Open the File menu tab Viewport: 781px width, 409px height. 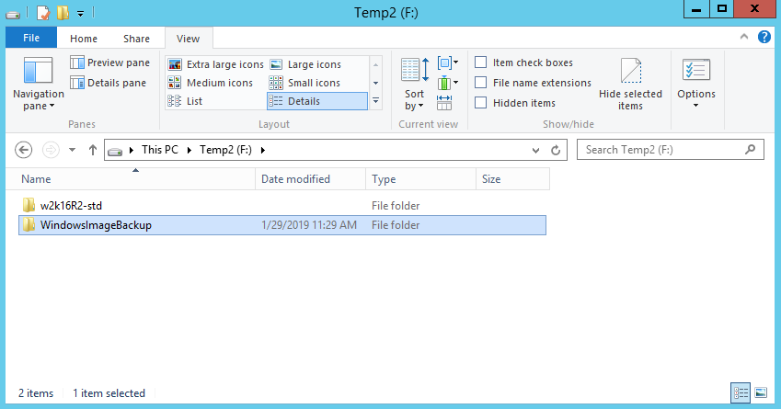(x=30, y=39)
